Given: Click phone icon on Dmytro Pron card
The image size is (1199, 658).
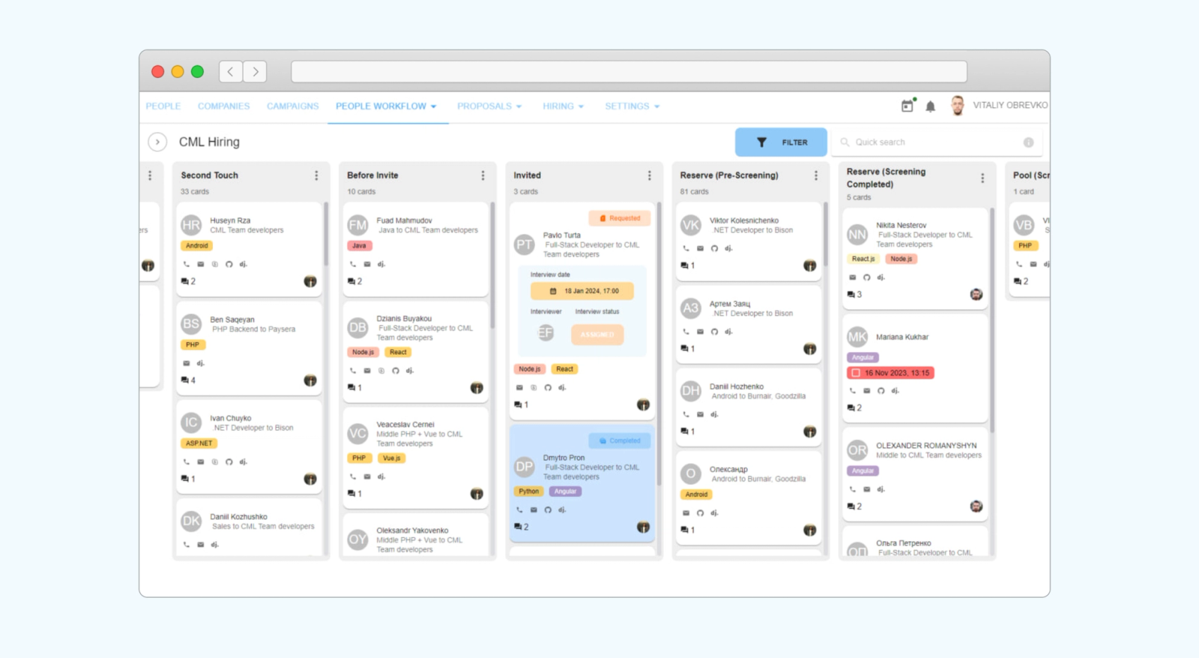Looking at the screenshot, I should pos(519,510).
